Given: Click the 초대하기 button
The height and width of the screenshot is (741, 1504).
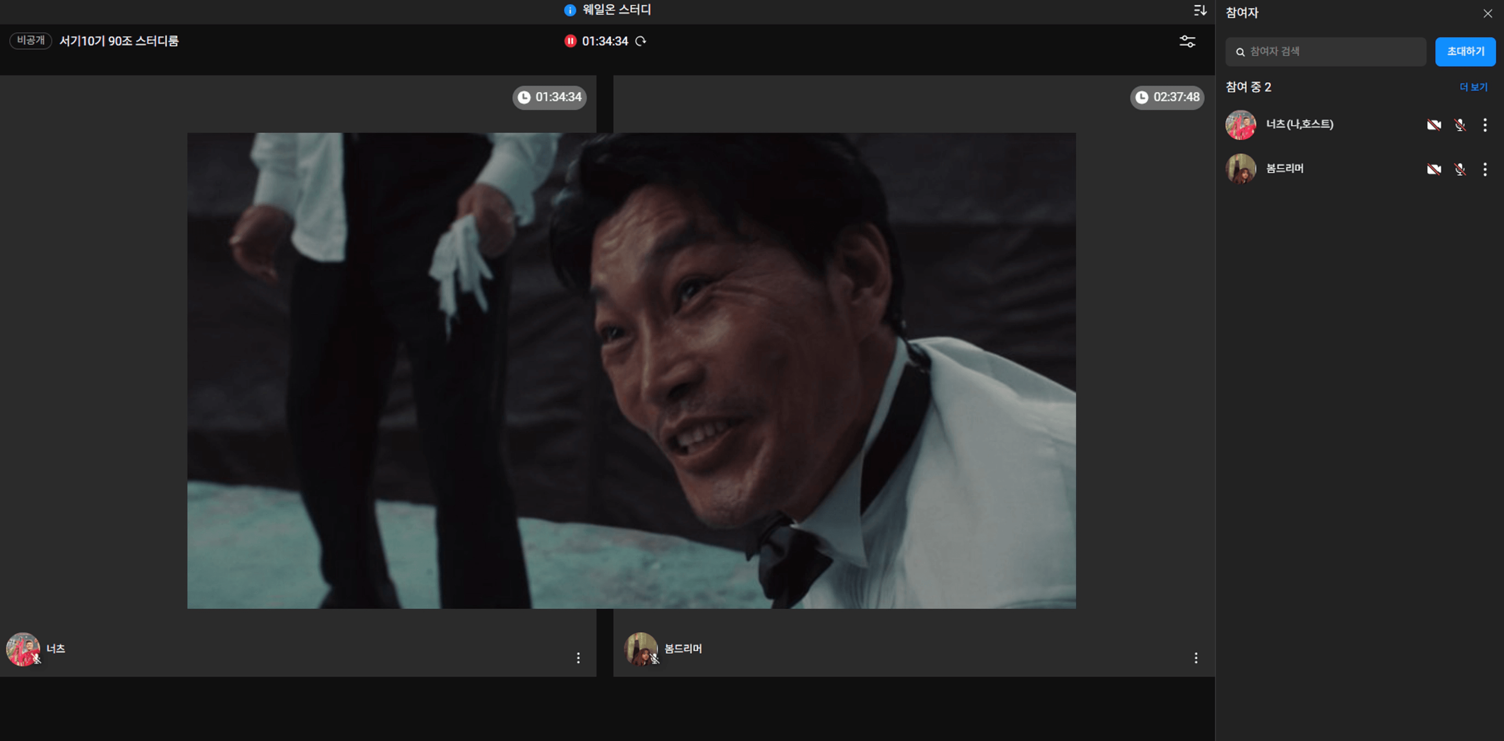Looking at the screenshot, I should pos(1465,51).
